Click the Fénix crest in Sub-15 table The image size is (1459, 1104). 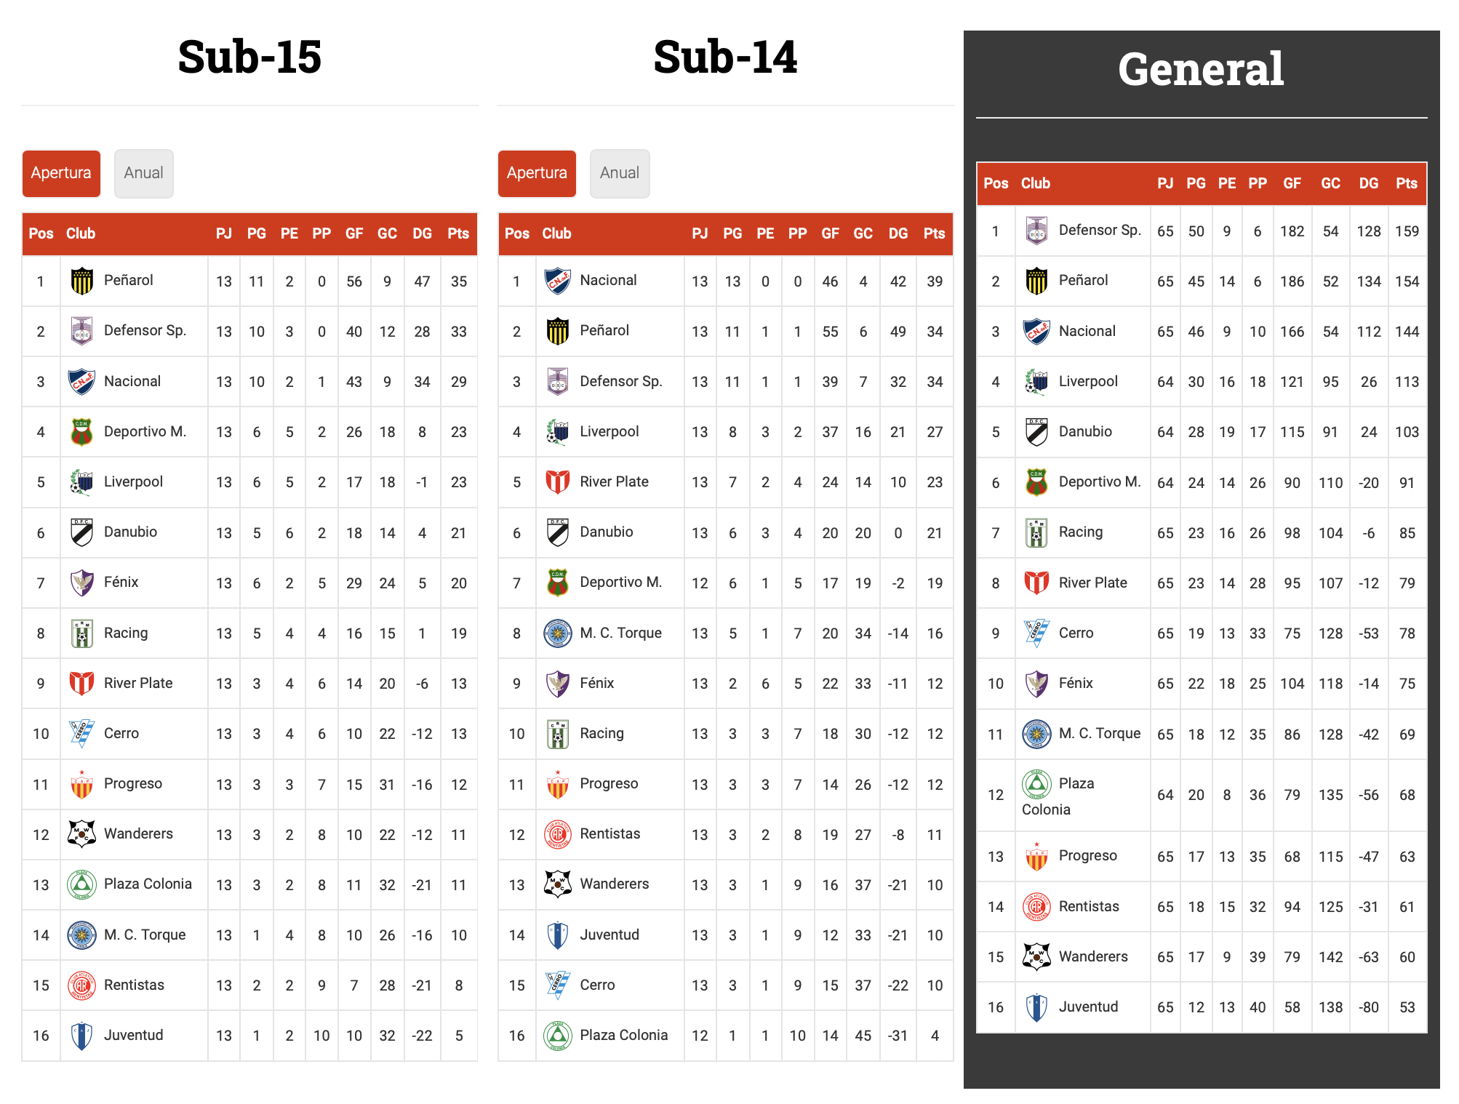click(82, 583)
